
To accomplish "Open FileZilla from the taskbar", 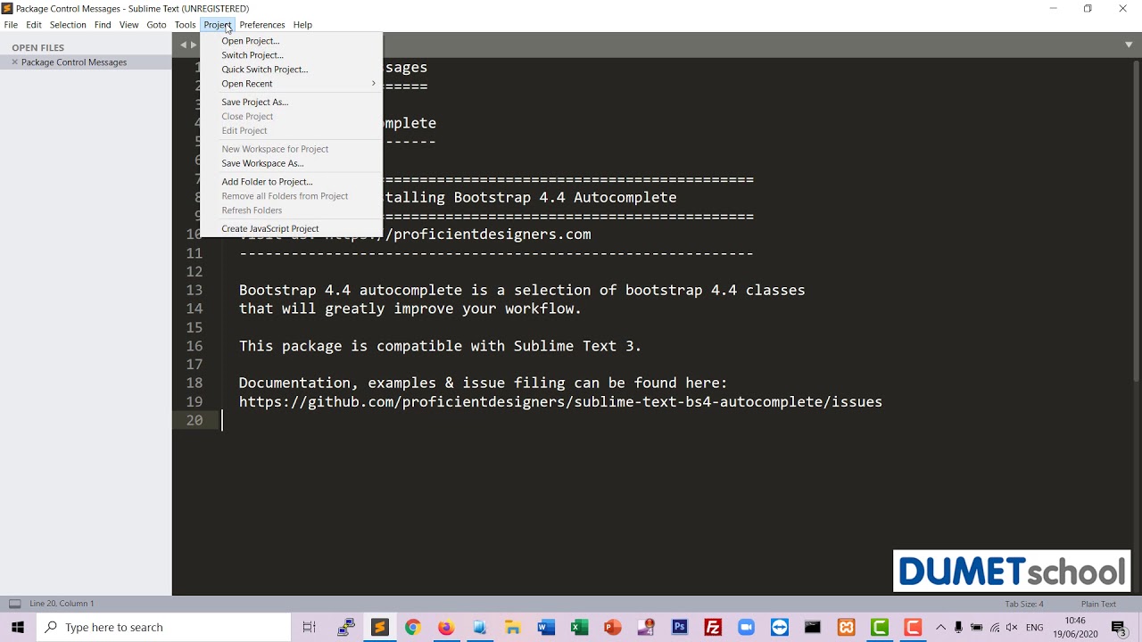I will coord(713,627).
